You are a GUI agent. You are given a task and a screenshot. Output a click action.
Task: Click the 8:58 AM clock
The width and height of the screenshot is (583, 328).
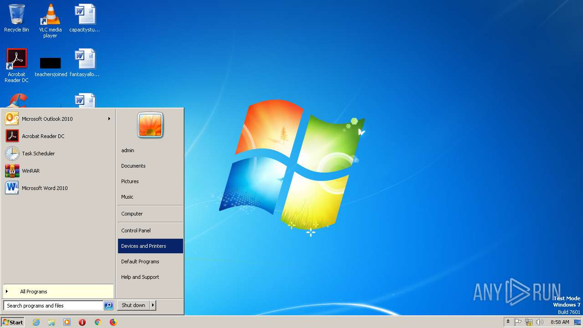[560, 322]
